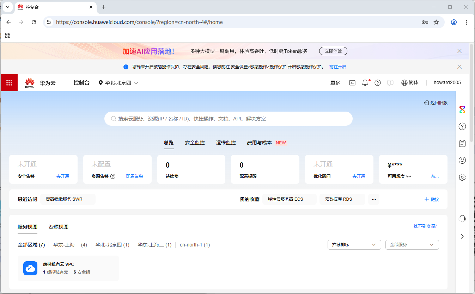The image size is (475, 294).
Task: Dismiss the security warning notice
Action: [x=459, y=67]
